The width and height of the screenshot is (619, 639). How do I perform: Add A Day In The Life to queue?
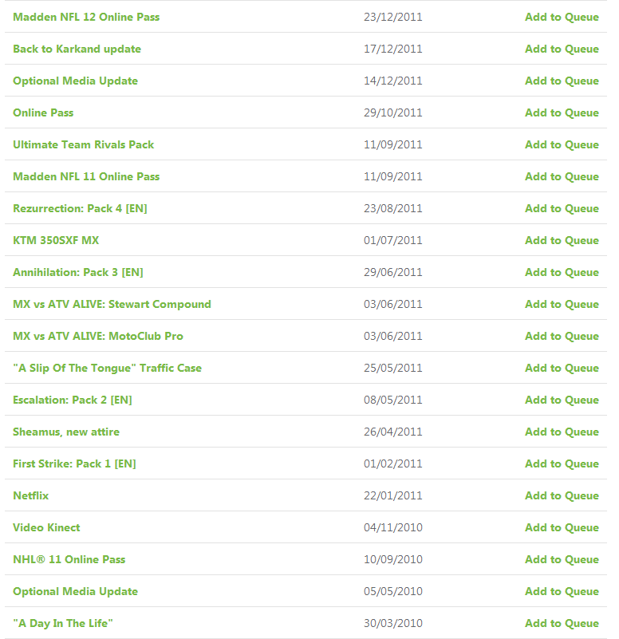point(562,624)
